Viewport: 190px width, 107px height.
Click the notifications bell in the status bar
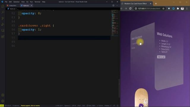(118, 106)
